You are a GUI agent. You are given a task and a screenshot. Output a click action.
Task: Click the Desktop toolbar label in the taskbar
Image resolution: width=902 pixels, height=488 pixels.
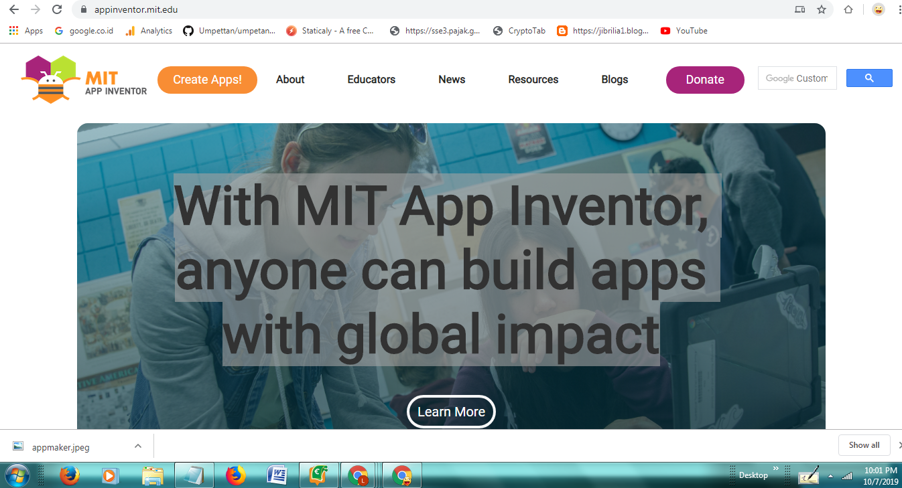click(x=753, y=475)
